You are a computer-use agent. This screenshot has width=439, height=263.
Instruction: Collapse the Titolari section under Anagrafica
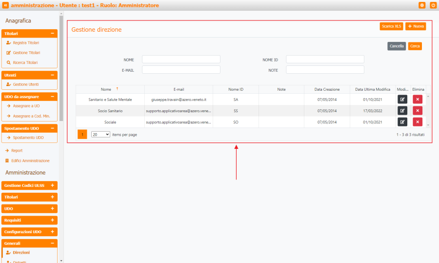tap(52, 34)
